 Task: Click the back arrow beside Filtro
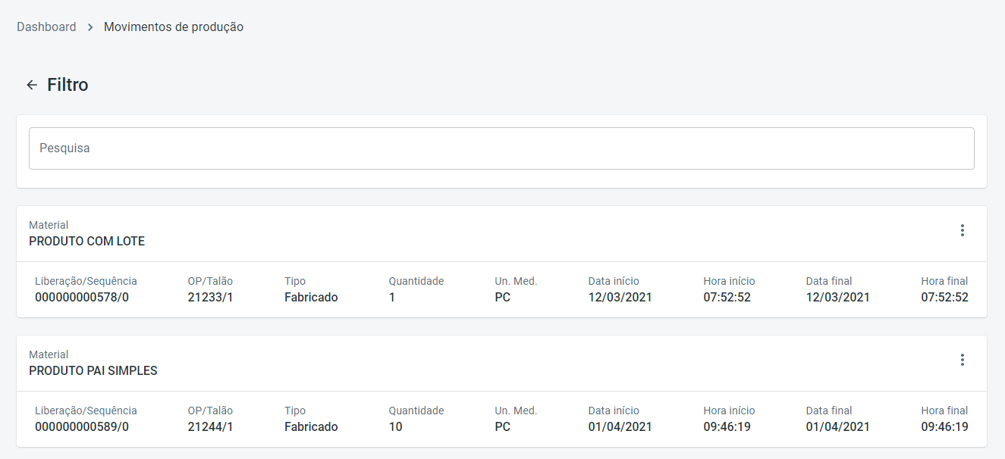tap(32, 85)
